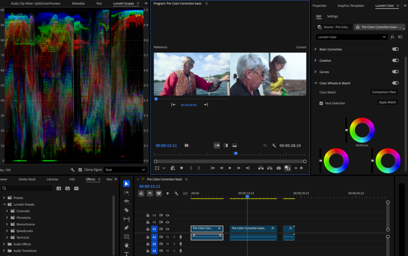Disable the Face Detection checkbox
408x256 pixels.
click(x=321, y=103)
